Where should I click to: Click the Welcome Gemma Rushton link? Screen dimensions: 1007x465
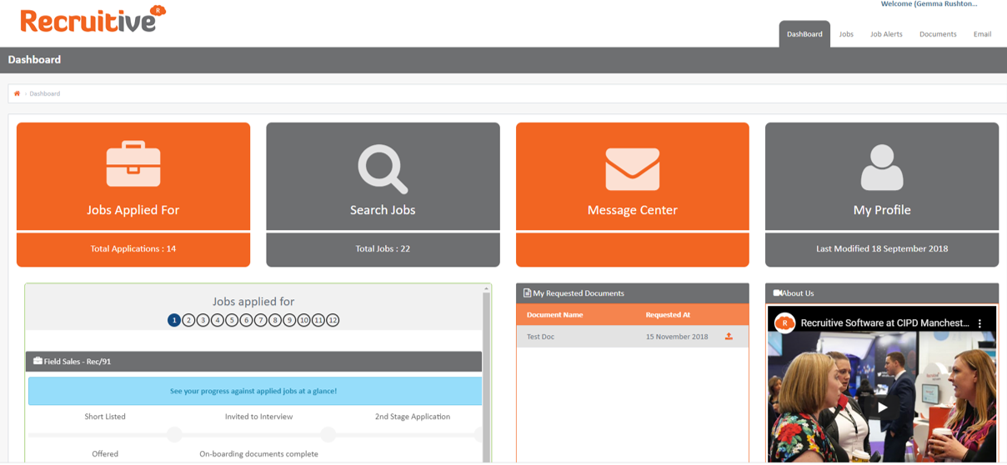click(x=929, y=4)
